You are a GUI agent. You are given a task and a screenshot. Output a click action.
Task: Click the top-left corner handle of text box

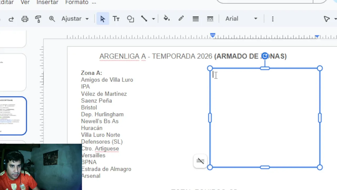pyautogui.click(x=210, y=68)
